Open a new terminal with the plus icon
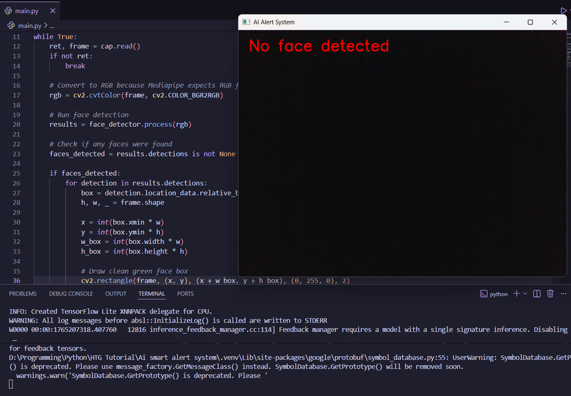The image size is (571, 396). pyautogui.click(x=515, y=294)
